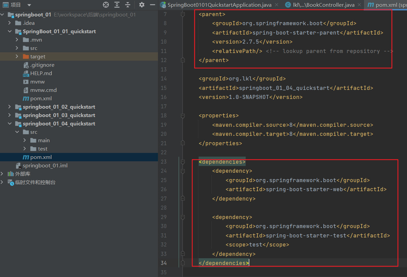Viewport: 407px width, 277px height.
Task: Close the BookController.java tab
Action: click(359, 5)
